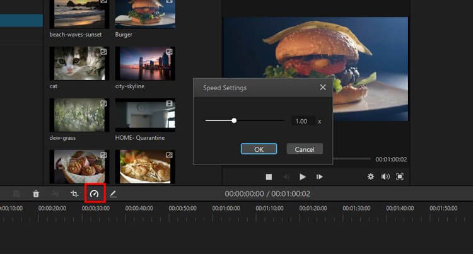Stop playback with the square button
Viewport: 473px width, 254px height.
269,177
